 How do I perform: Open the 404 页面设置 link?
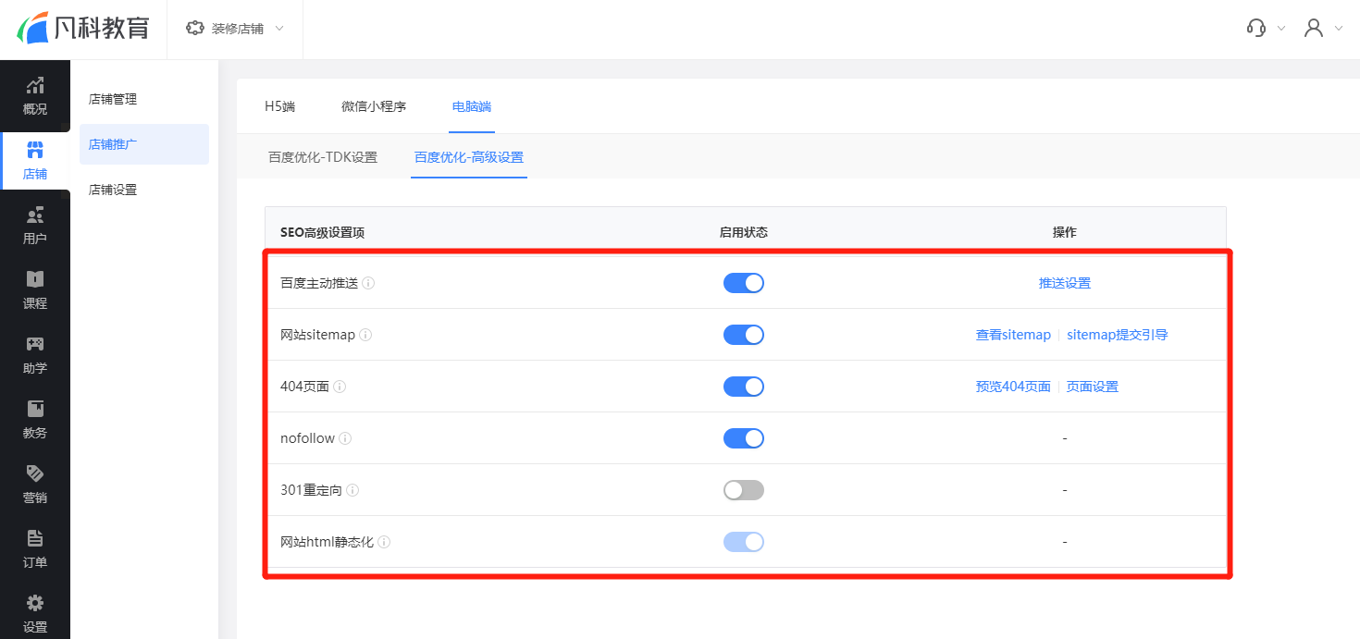pyautogui.click(x=1093, y=387)
